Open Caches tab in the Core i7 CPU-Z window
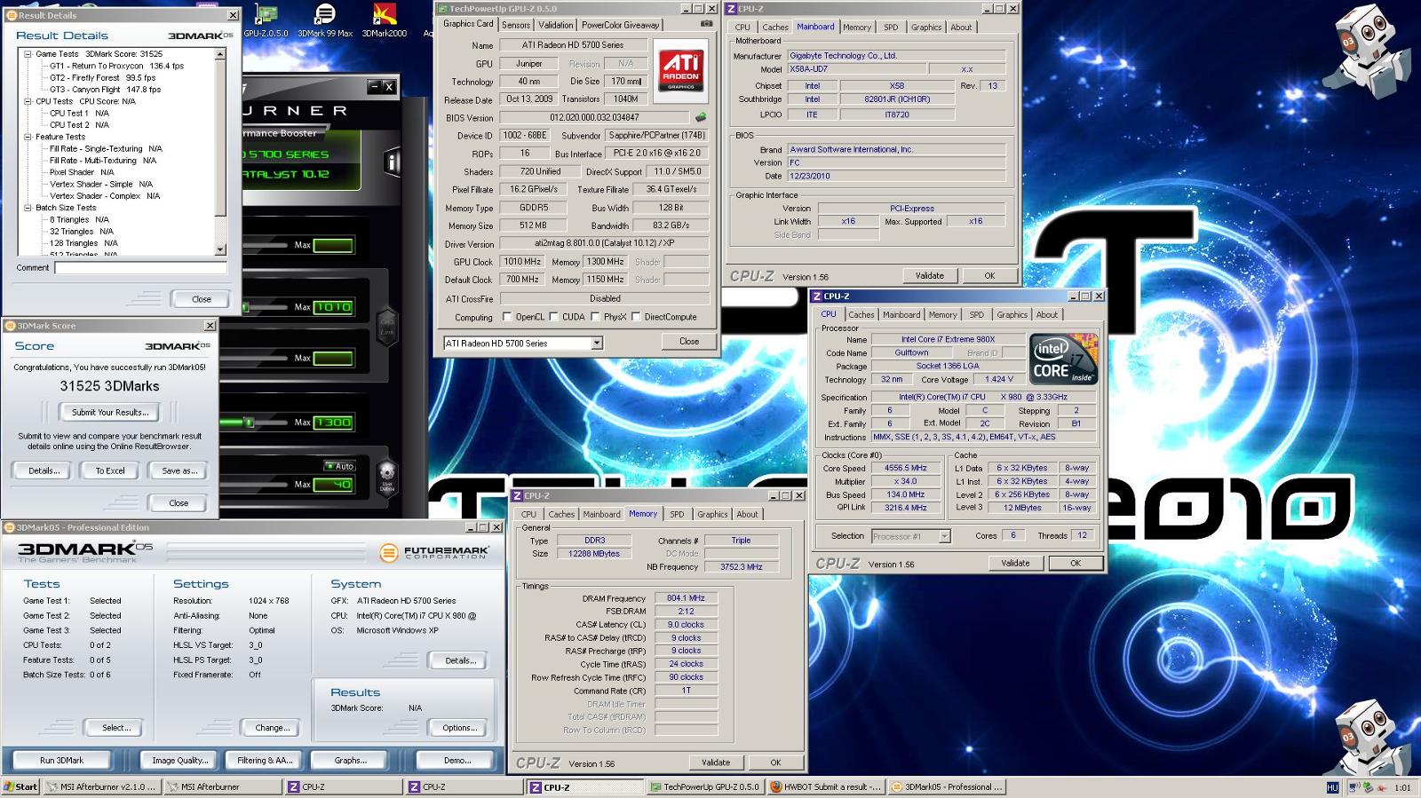The image size is (1421, 798). click(861, 314)
